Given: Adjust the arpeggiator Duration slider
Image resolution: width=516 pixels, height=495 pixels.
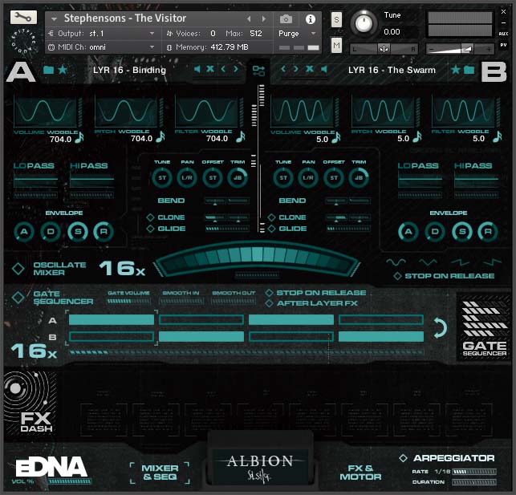Looking at the screenshot, I should click(474, 482).
